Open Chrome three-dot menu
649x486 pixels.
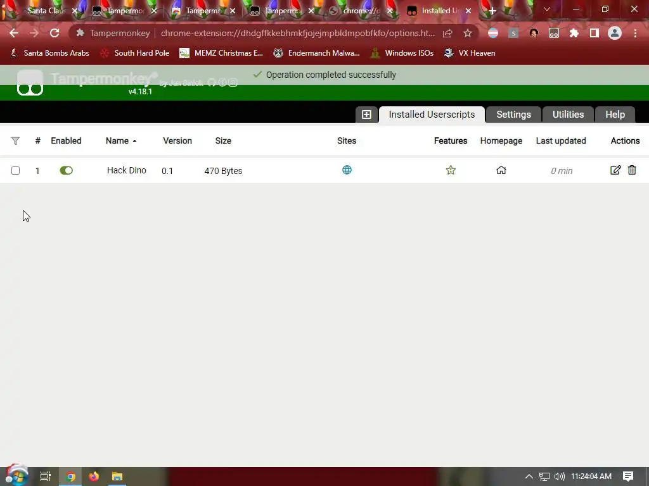pos(635,33)
